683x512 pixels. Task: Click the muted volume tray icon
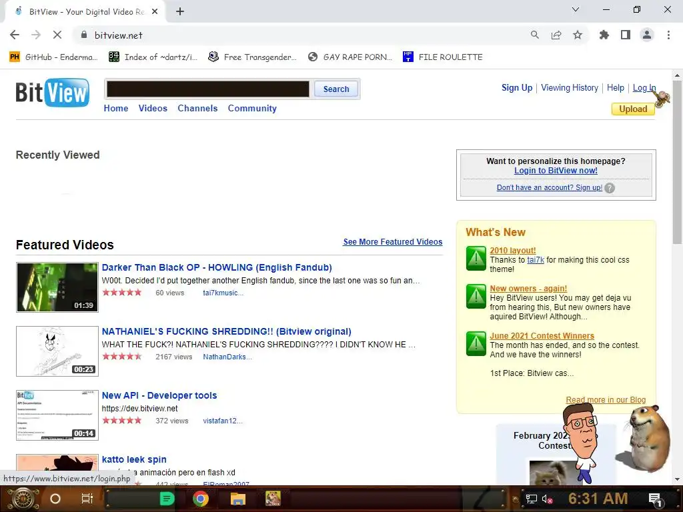[x=547, y=499]
